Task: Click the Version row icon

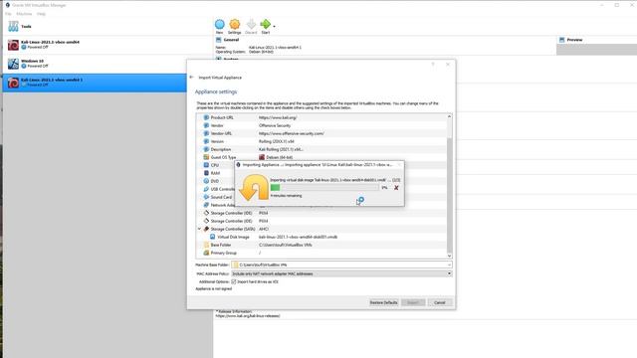Action: [206, 141]
